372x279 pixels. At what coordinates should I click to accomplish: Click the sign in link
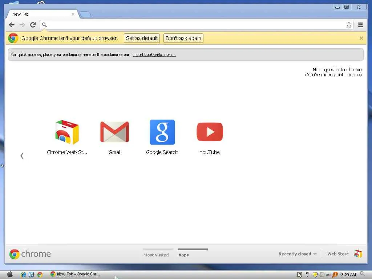click(353, 75)
